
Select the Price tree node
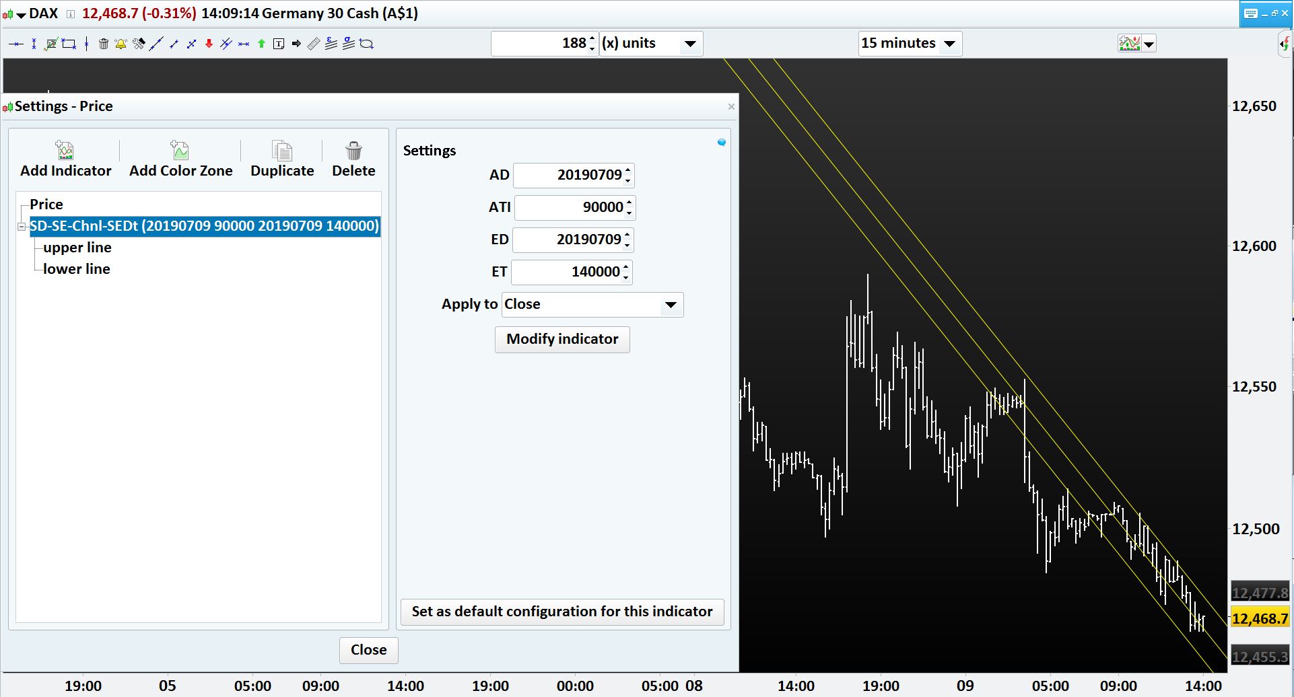pos(46,205)
